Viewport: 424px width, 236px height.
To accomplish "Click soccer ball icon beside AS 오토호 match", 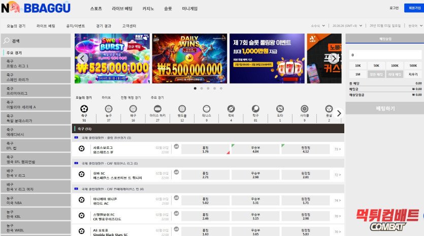I will [81, 231].
